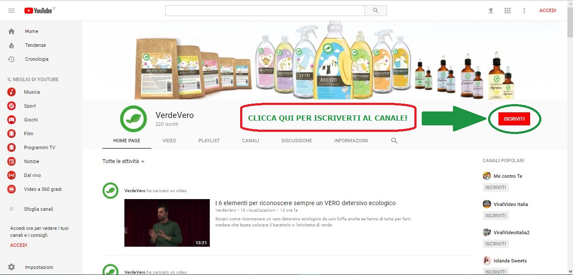Open the YouTube apps grid icon
This screenshot has width=573, height=275.
508,10
